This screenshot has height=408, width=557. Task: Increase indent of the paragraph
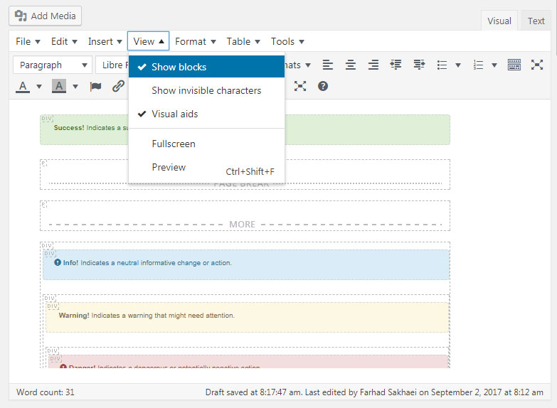pos(419,65)
